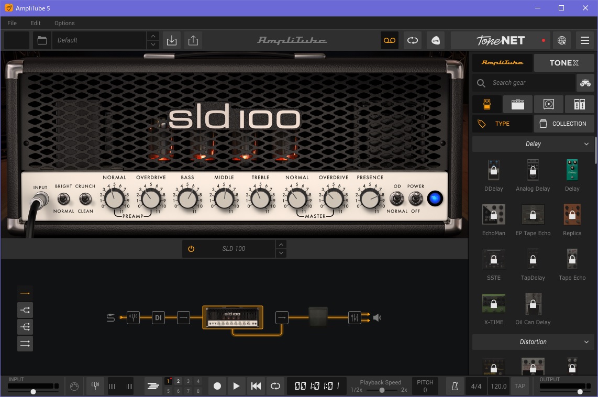Image resolution: width=598 pixels, height=397 pixels.
Task: Open the preset browser folder icon
Action: pyautogui.click(x=42, y=40)
